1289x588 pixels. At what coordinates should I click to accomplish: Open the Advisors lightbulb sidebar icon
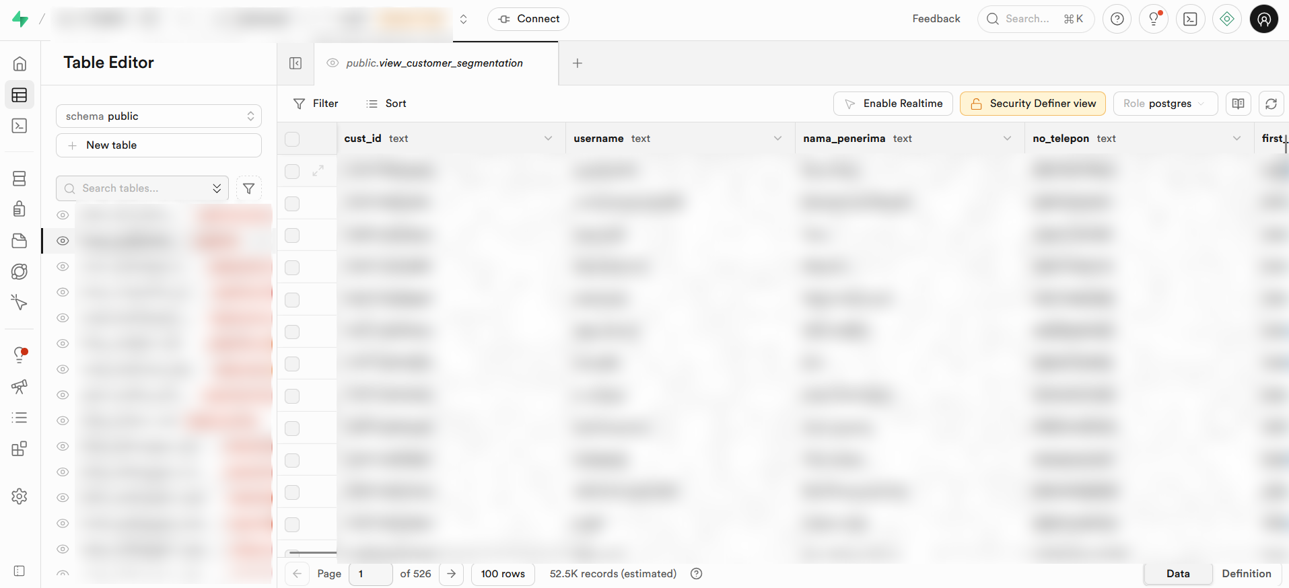(20, 355)
